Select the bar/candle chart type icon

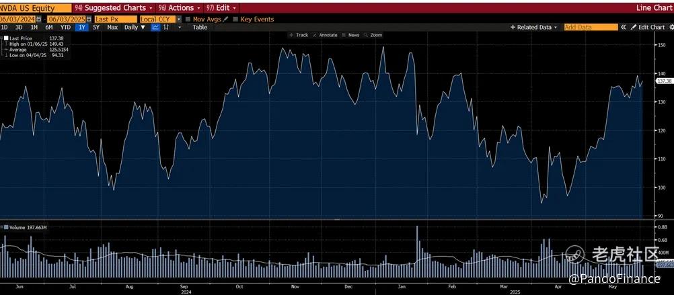(x=166, y=27)
